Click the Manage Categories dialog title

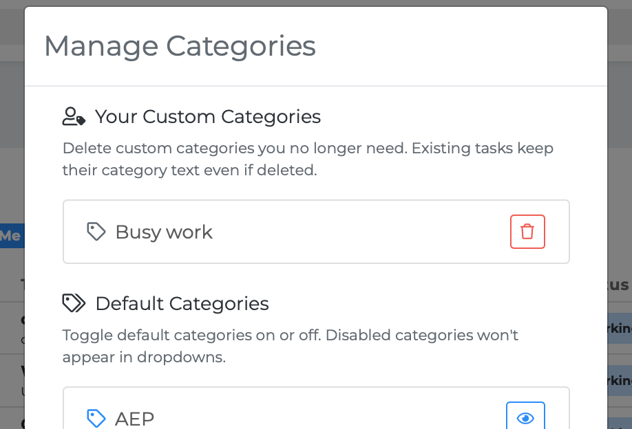(180, 46)
